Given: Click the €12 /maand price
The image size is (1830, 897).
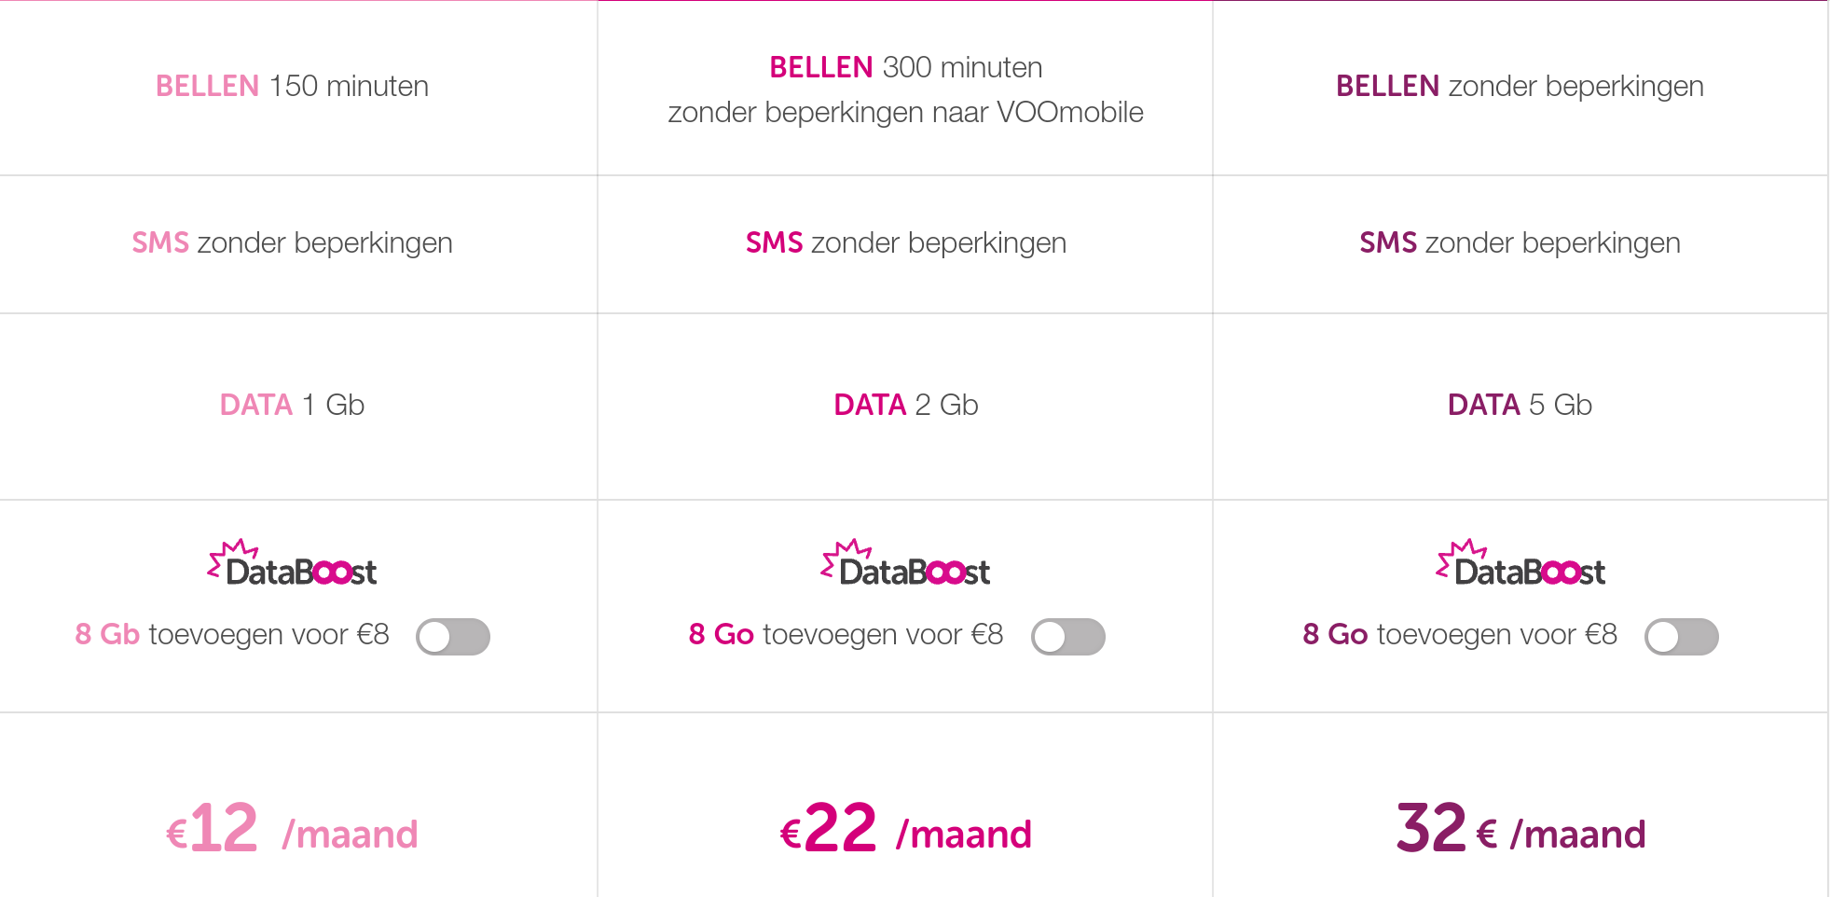Looking at the screenshot, I should pos(292,830).
